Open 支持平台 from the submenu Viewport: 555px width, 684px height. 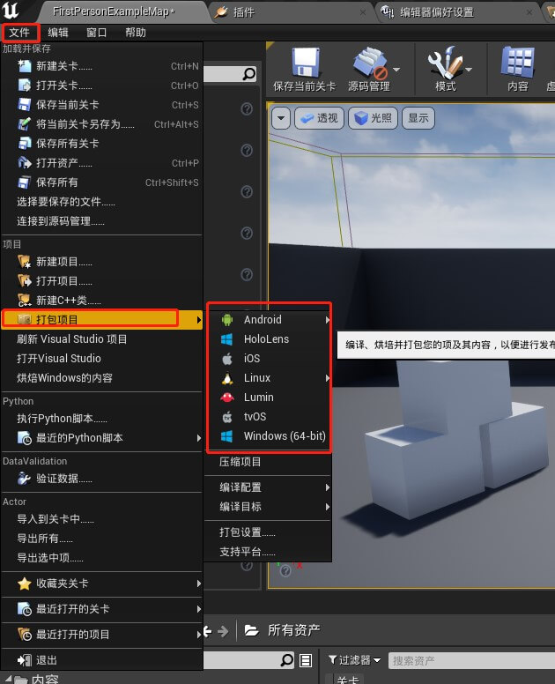click(x=268, y=552)
